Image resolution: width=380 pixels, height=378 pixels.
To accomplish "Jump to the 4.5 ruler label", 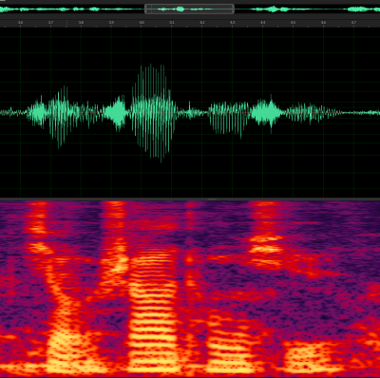I will coord(294,23).
